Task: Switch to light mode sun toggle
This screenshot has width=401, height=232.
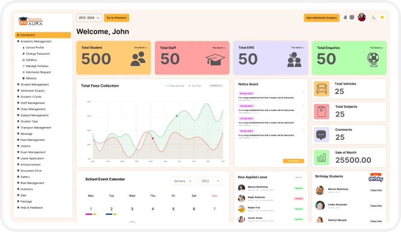Action: click(x=382, y=18)
